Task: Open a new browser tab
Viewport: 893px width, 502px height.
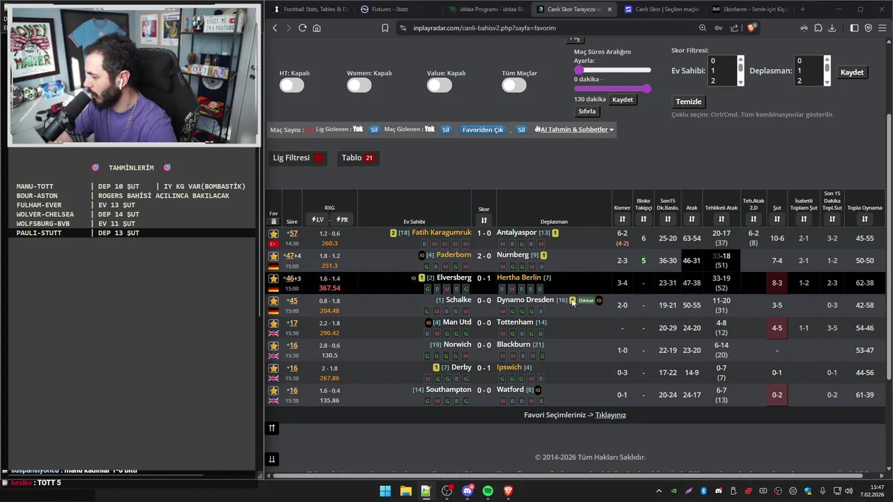Action: [802, 9]
